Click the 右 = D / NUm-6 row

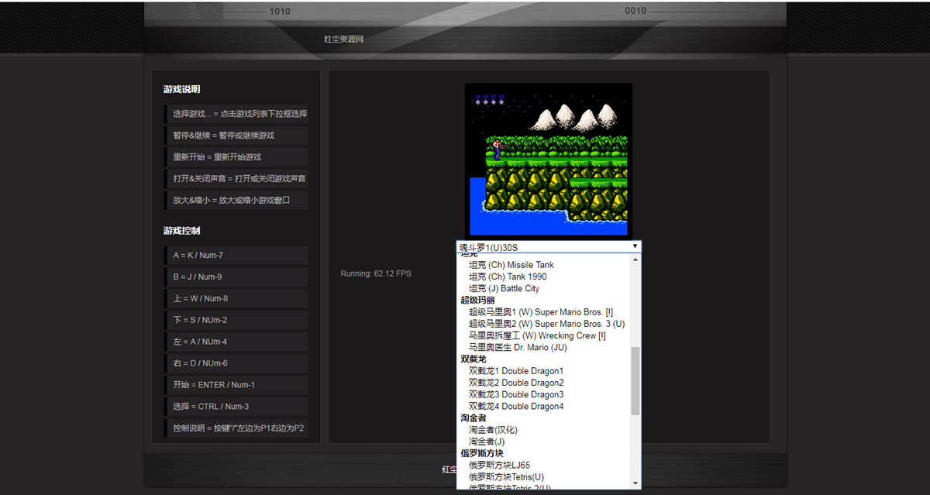[x=236, y=364]
